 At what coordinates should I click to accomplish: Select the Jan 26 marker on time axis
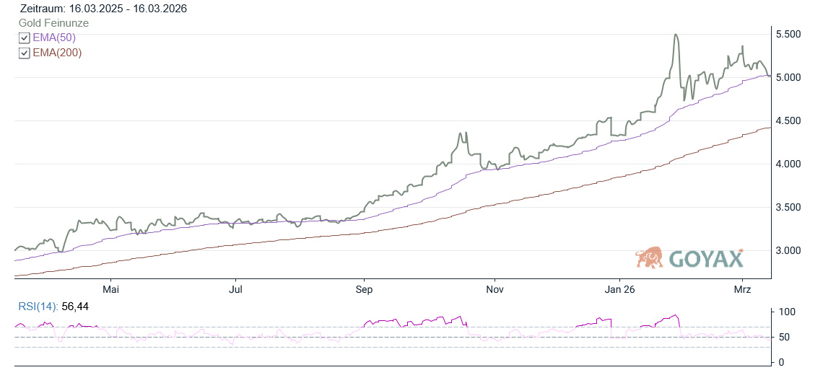(619, 289)
